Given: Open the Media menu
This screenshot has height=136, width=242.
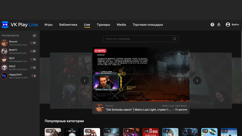Looking at the screenshot, I should [x=121, y=25].
